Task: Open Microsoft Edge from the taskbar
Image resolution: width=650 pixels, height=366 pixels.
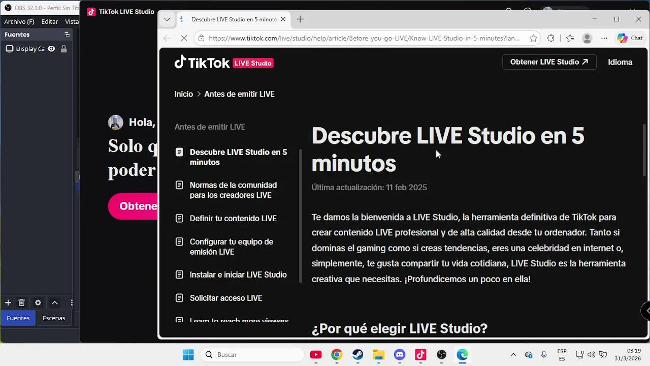Action: coord(462,354)
